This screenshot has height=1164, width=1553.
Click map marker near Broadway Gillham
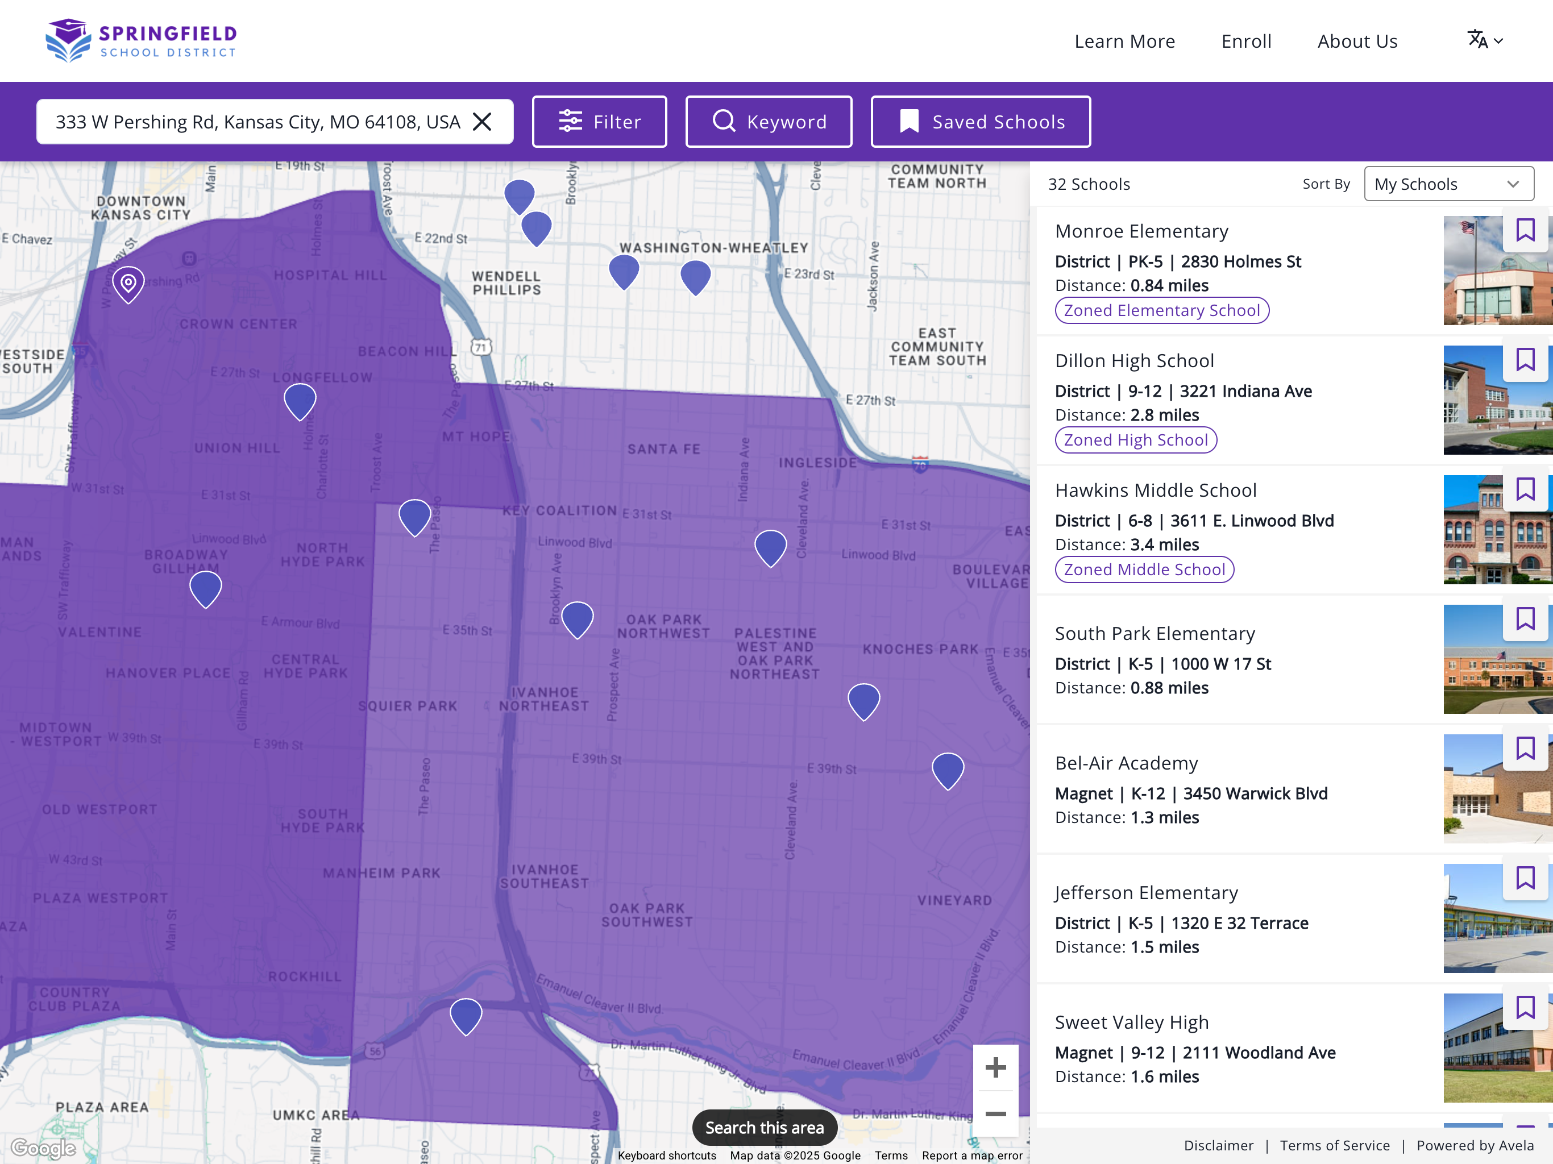(206, 587)
